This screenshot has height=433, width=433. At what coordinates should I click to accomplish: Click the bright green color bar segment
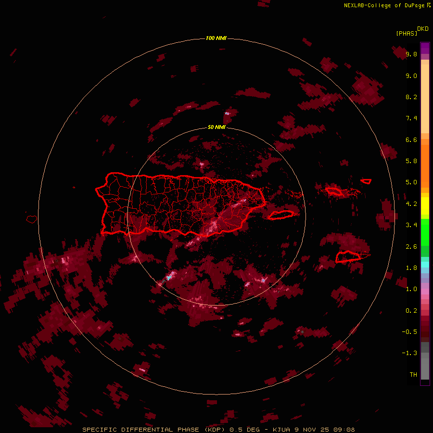point(425,232)
